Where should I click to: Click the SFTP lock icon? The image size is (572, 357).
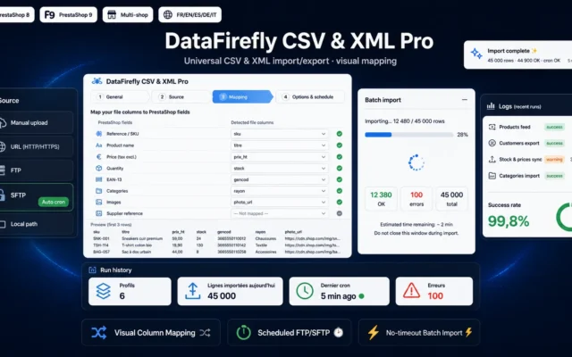pos(2,195)
